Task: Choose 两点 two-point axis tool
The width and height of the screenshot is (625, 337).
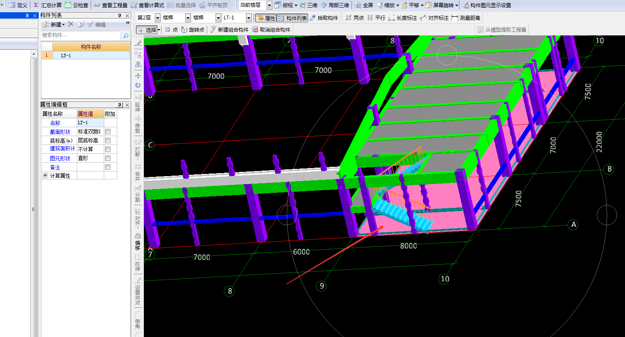Action: tap(354, 18)
